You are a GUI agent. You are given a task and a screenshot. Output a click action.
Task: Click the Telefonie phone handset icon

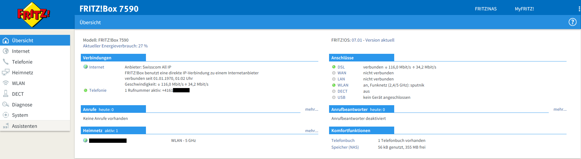[x=6, y=62]
